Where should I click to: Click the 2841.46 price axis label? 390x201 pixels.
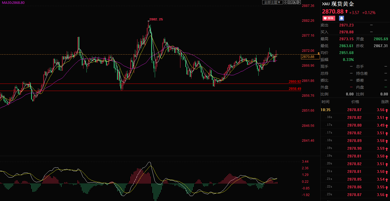(x=308, y=140)
